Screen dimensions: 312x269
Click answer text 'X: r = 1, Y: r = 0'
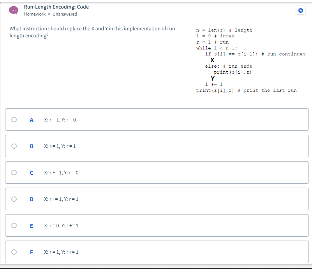click(x=60, y=120)
